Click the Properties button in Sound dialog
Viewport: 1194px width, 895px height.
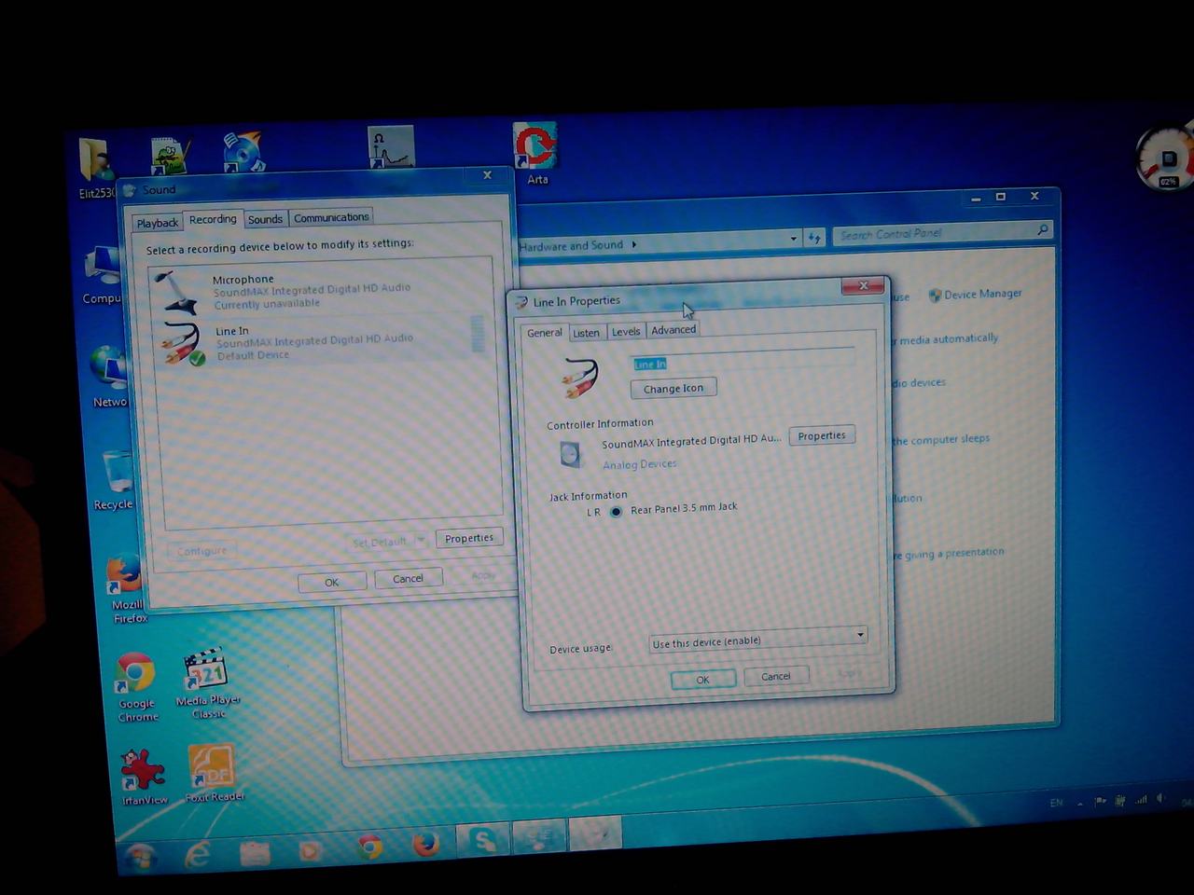pos(469,538)
